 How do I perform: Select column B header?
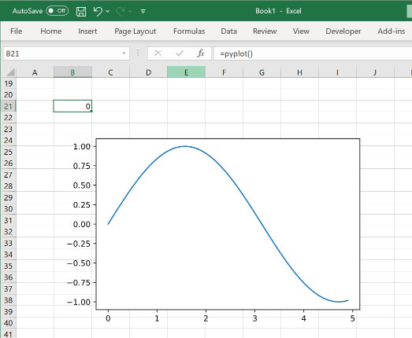click(x=72, y=72)
